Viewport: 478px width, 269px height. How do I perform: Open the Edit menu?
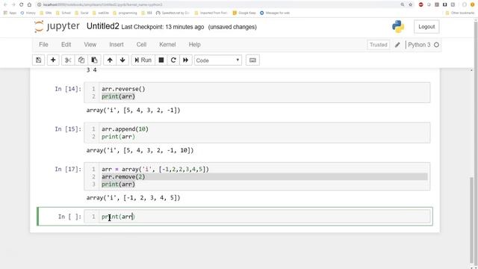(x=66, y=45)
